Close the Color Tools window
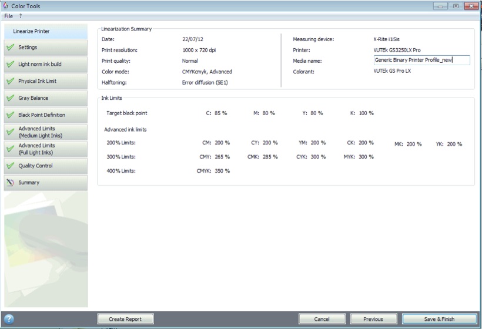Image resolution: width=482 pixels, height=329 pixels. (471, 6)
